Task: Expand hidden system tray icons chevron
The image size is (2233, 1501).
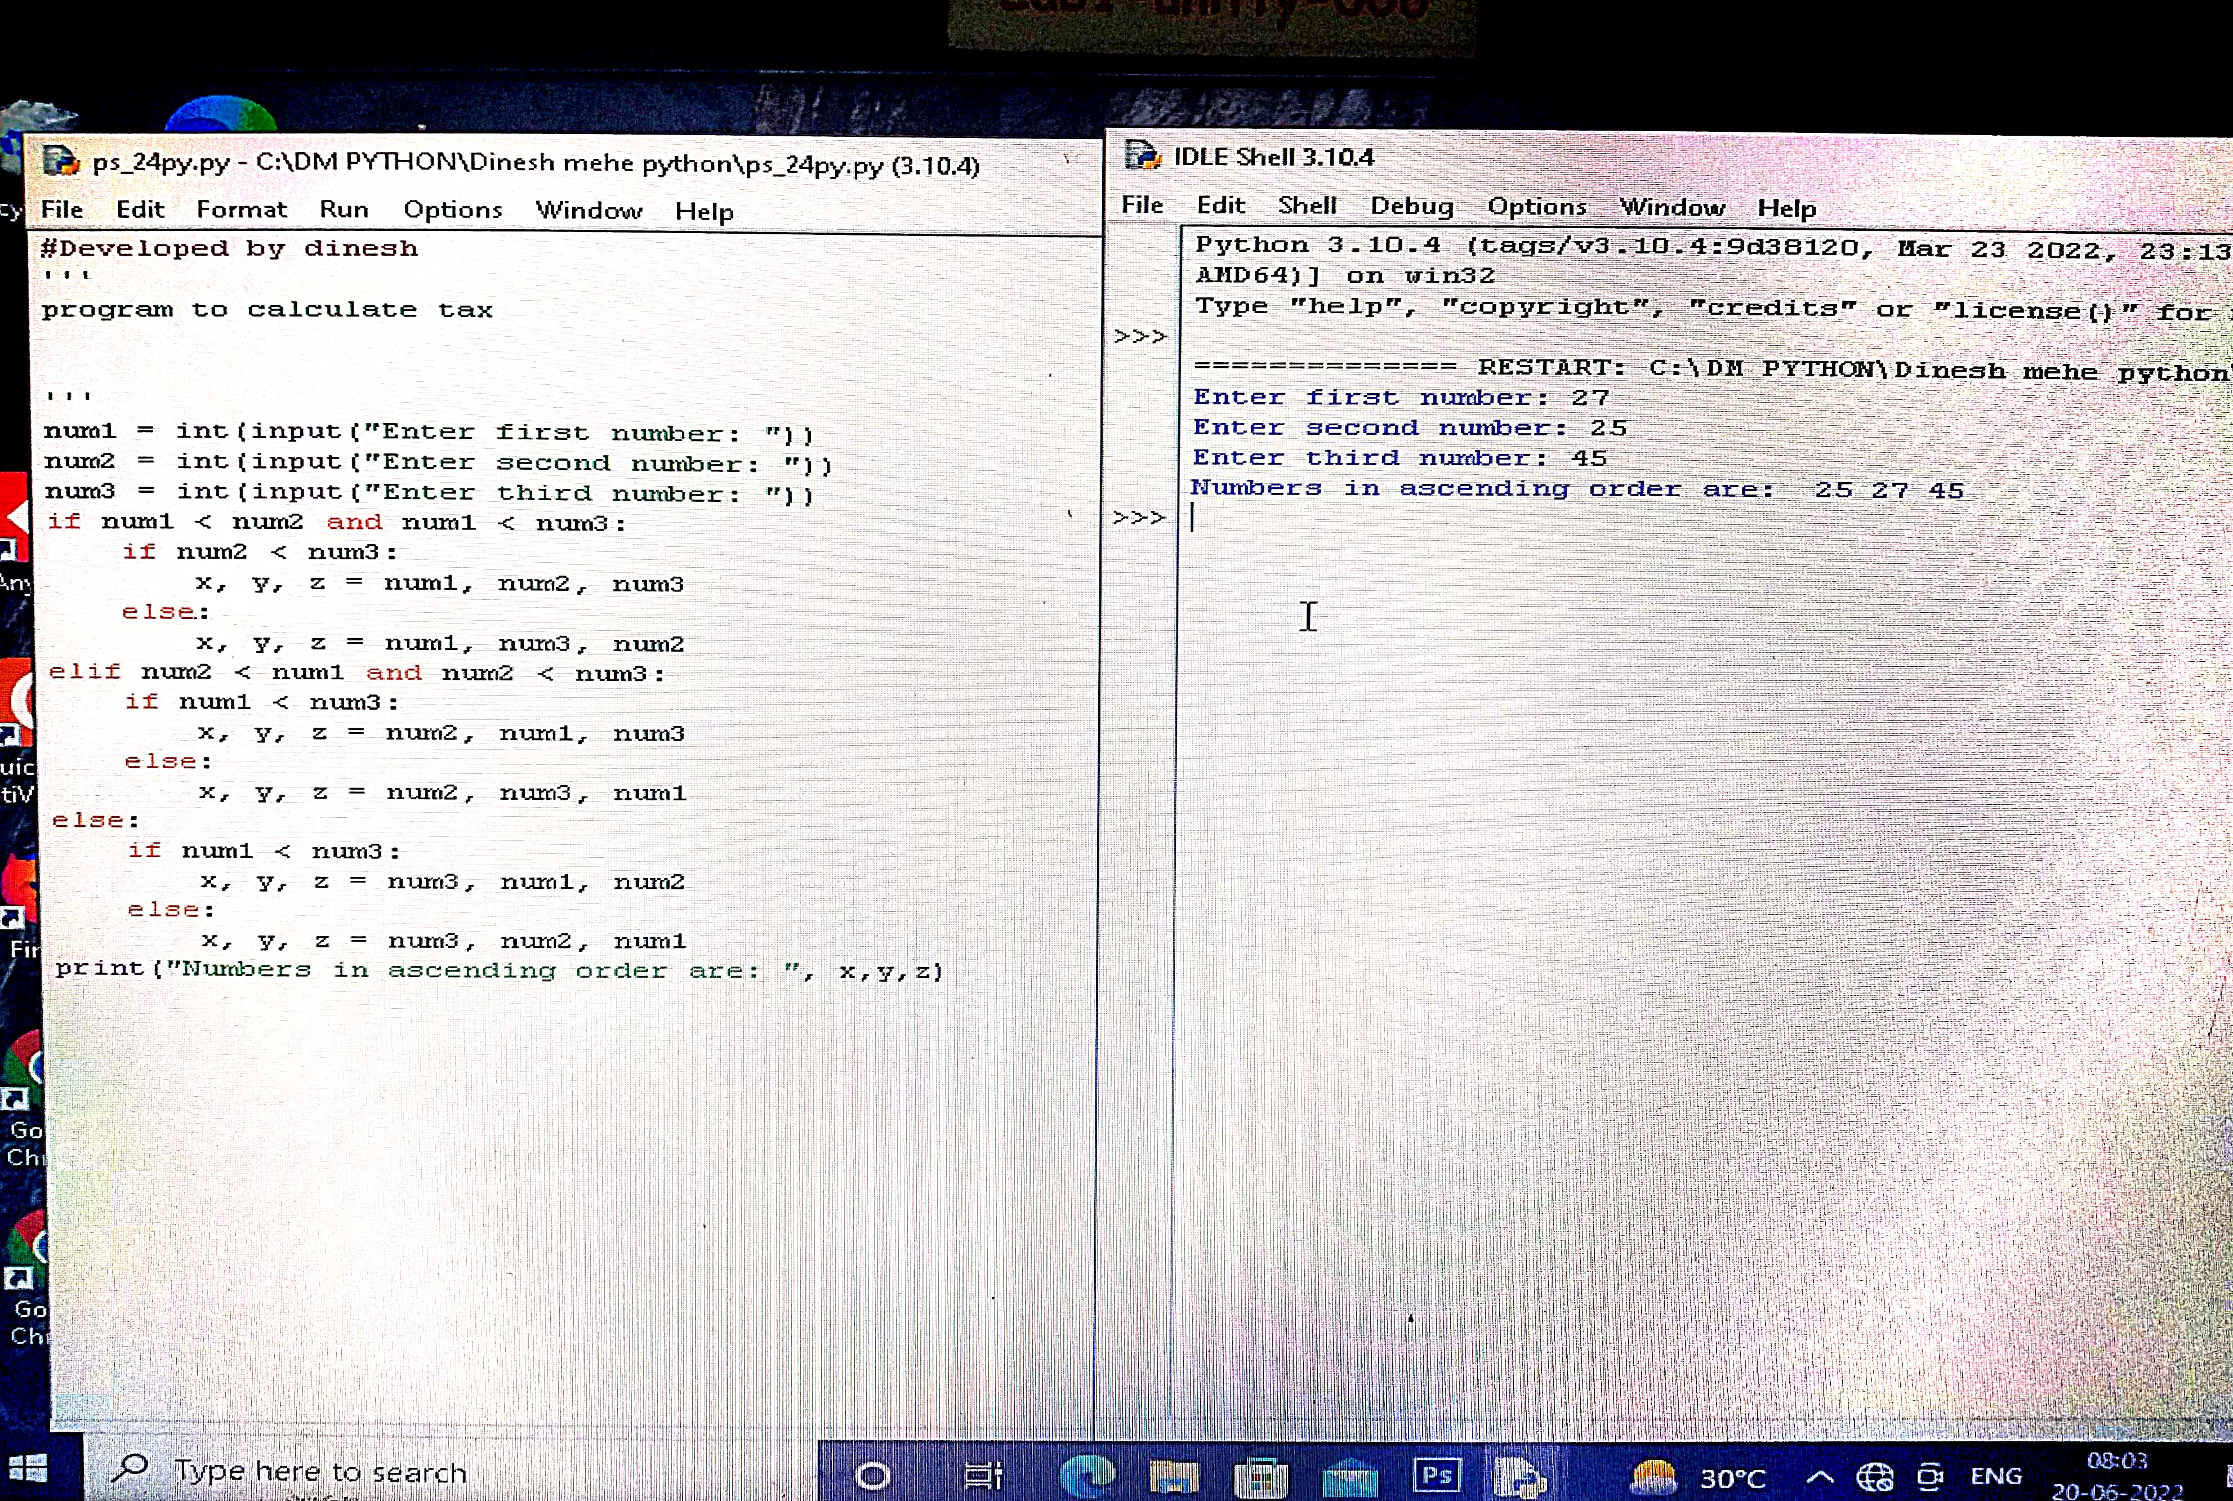Action: coord(1820,1477)
